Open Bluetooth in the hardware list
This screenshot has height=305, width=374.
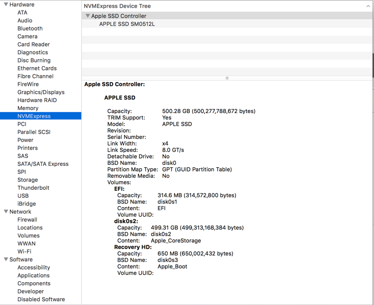pos(30,28)
